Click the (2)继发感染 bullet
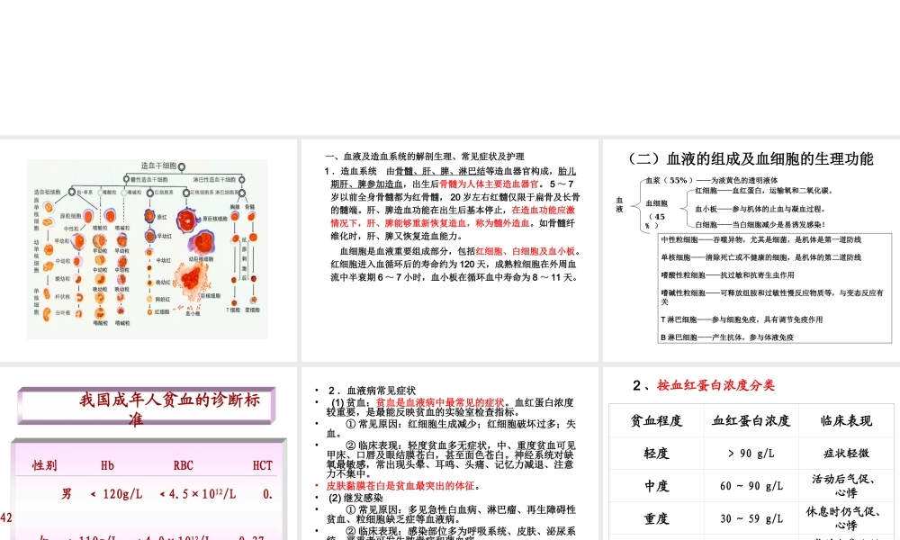Screen dimensions: 900x540 (355, 498)
